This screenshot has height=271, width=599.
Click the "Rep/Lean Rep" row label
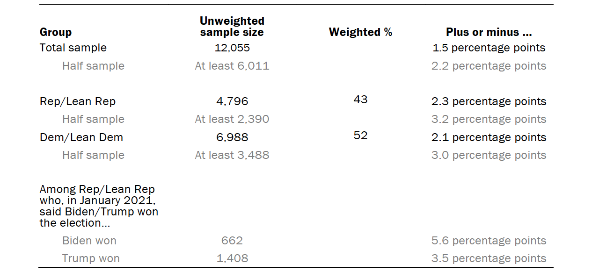(x=78, y=101)
